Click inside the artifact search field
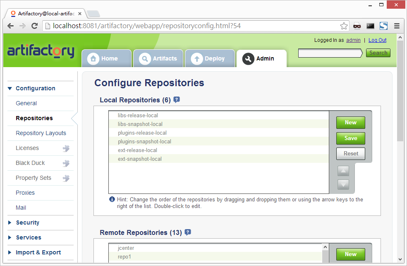Screen dimensions: 407x266 [x=330, y=53]
